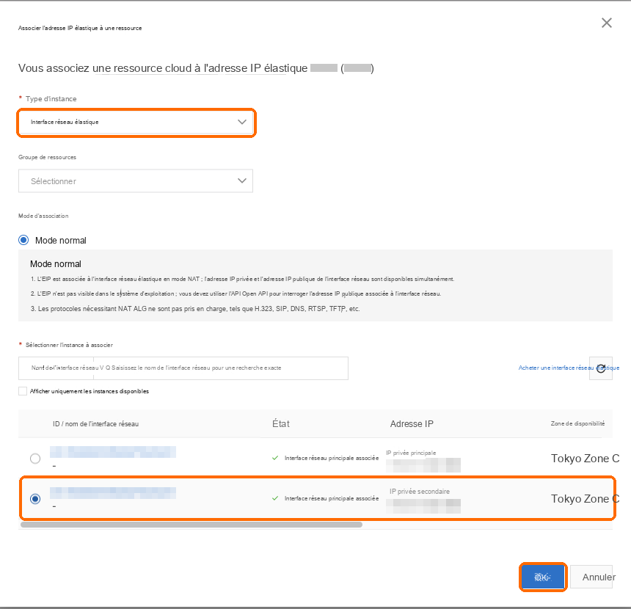Image resolution: width=631 pixels, height=609 pixels.
Task: Click the horizontal scrollbar under the table
Action: [x=192, y=525]
